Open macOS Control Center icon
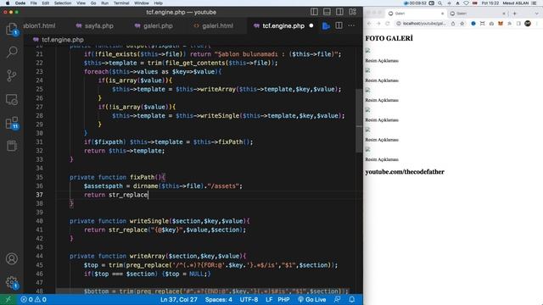This screenshot has height=305, width=543. click(534, 3)
